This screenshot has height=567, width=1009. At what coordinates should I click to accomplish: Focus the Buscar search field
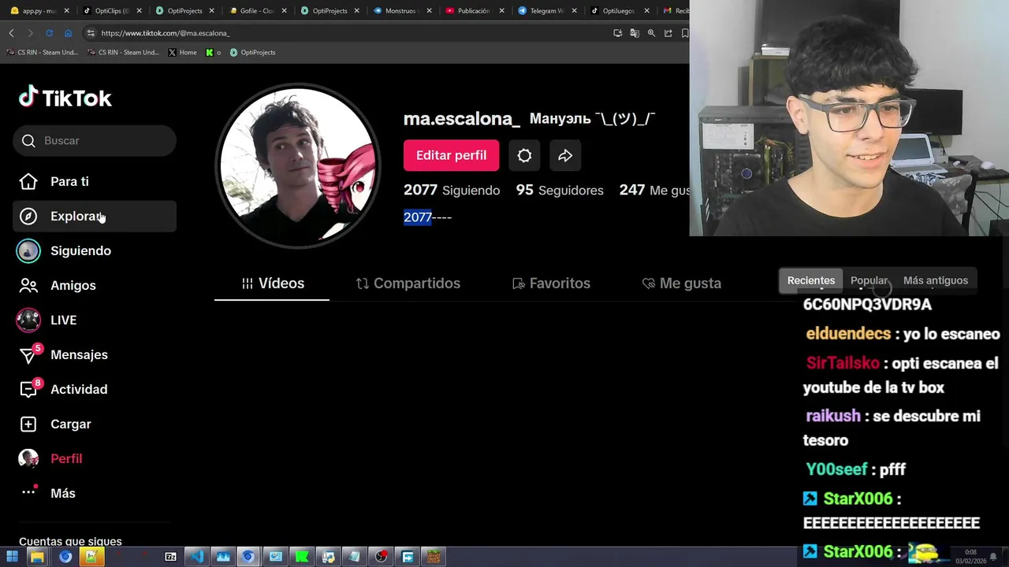[94, 140]
